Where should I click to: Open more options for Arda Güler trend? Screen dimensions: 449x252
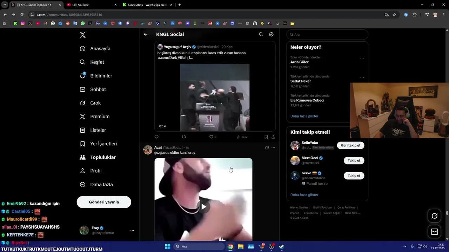point(362,58)
